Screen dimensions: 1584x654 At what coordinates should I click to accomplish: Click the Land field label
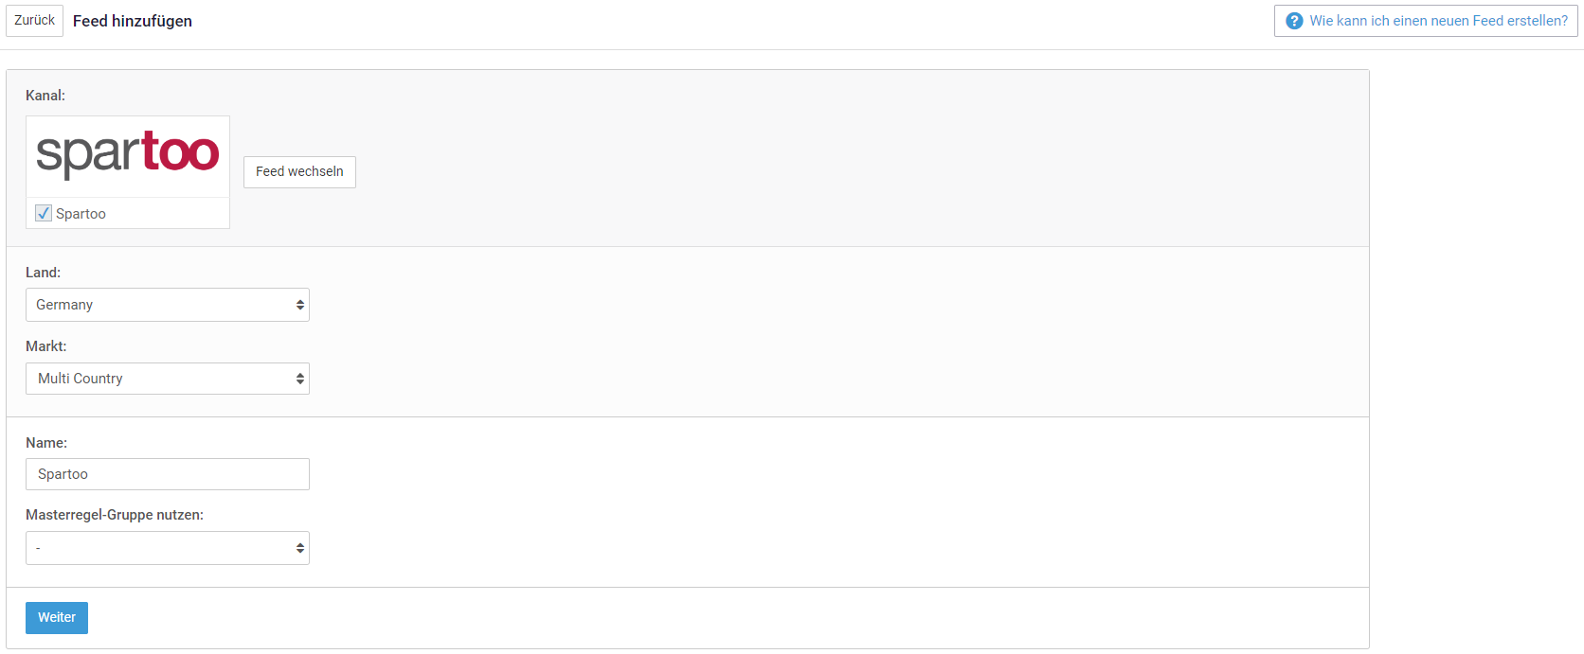click(x=43, y=273)
